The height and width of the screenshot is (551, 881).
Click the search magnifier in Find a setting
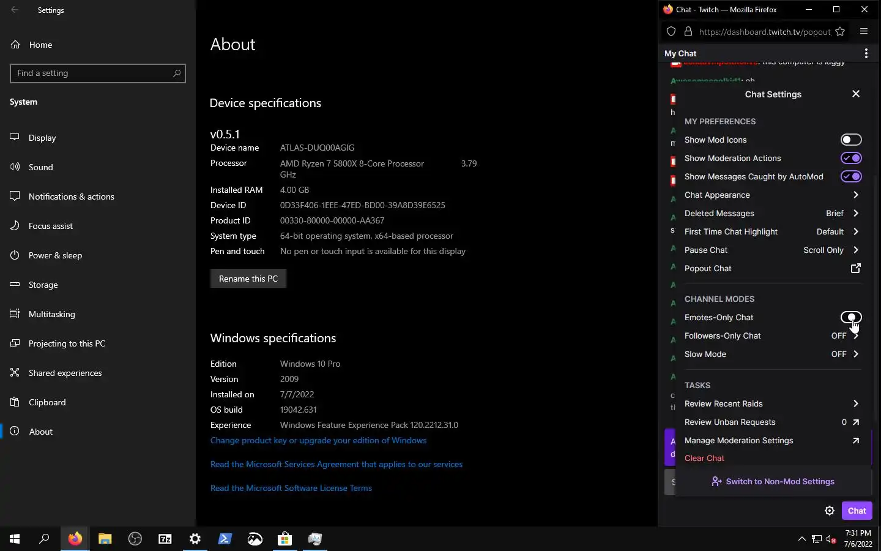(177, 73)
